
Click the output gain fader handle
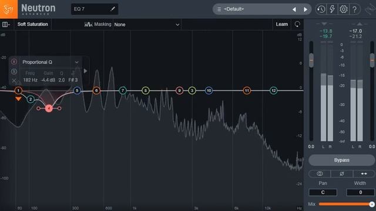point(372,60)
